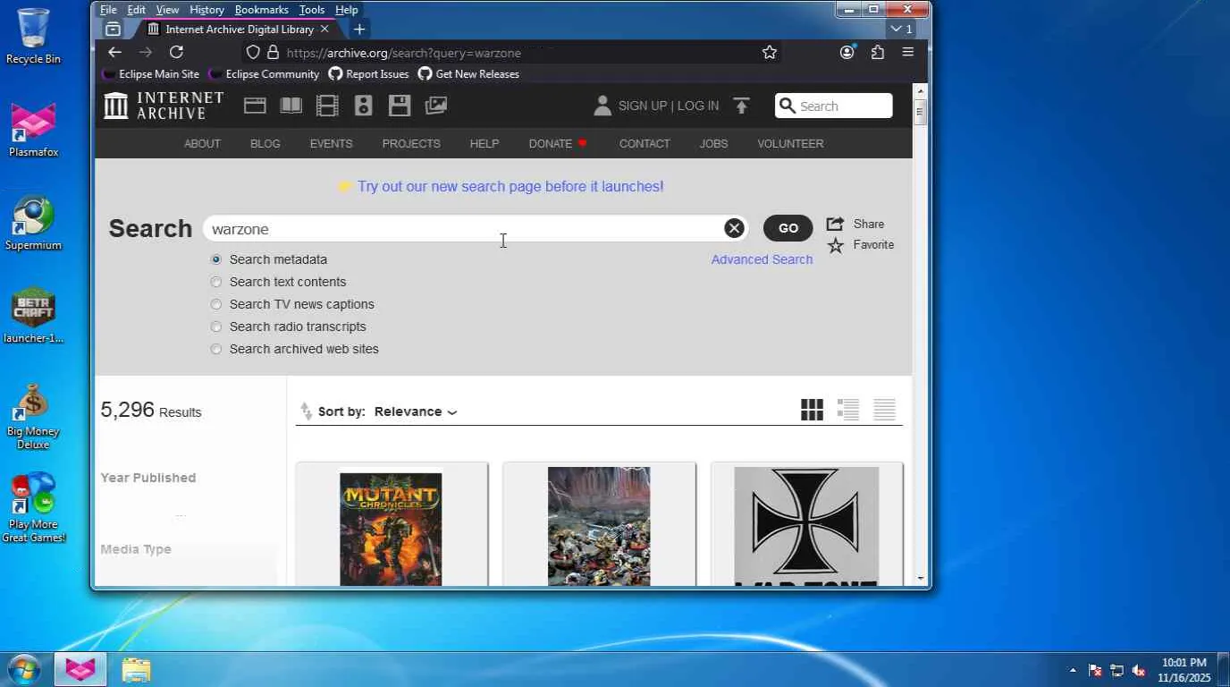The image size is (1230, 687).
Task: Click the SIGN UP link
Action: [x=643, y=106]
